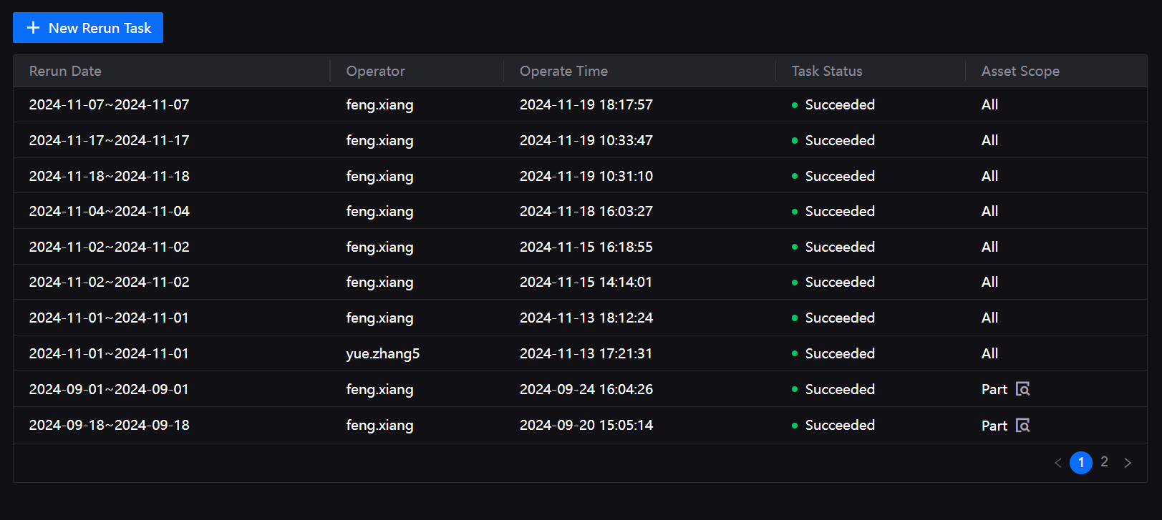Click the Task Status column header
This screenshot has width=1162, height=520.
pyautogui.click(x=827, y=71)
